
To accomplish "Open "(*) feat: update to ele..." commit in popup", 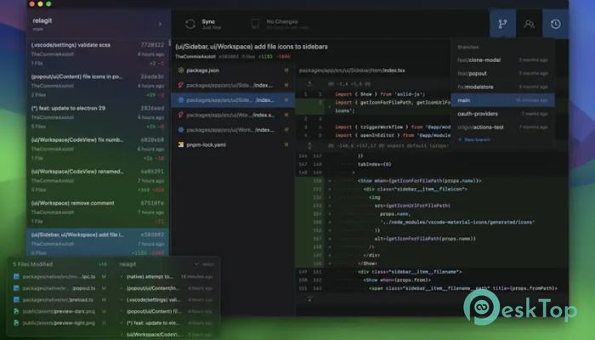I will [167, 323].
